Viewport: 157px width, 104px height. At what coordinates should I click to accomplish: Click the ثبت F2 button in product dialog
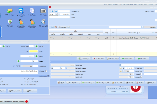(30, 91)
